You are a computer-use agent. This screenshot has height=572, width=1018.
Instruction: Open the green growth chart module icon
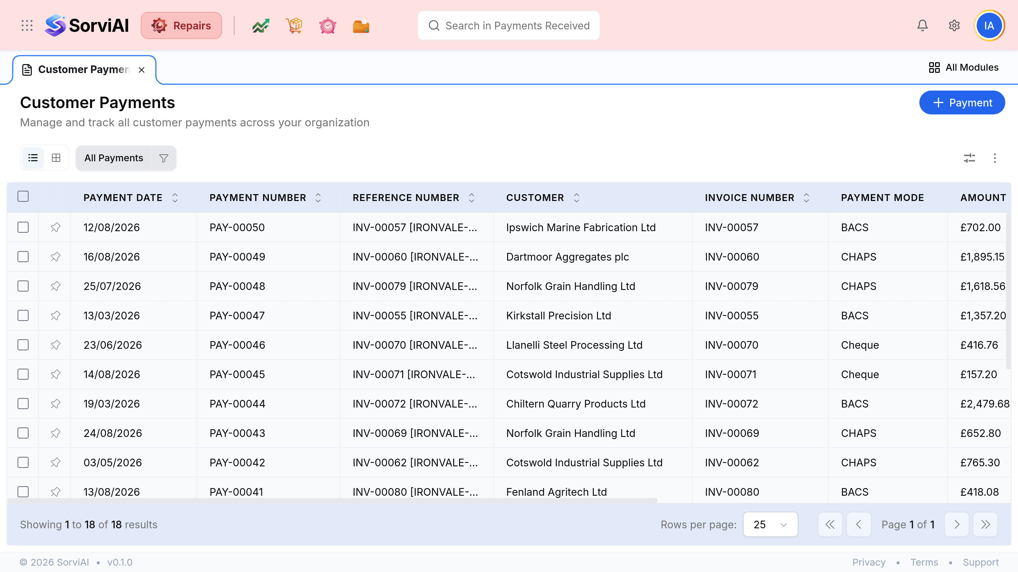click(x=261, y=26)
